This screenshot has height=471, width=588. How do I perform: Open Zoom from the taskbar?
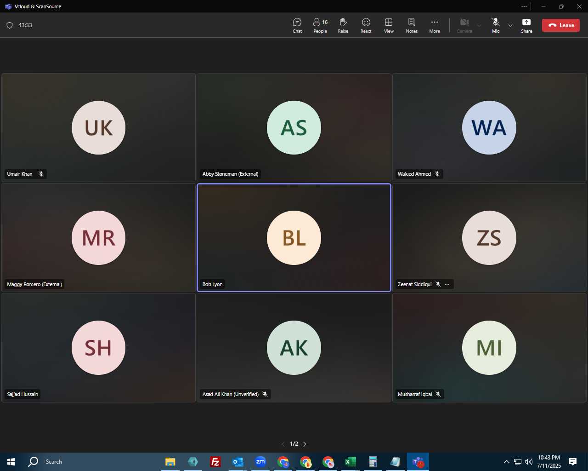pos(260,462)
